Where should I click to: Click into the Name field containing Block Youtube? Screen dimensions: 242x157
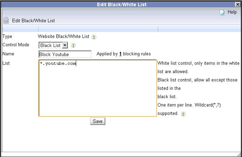[65, 54]
